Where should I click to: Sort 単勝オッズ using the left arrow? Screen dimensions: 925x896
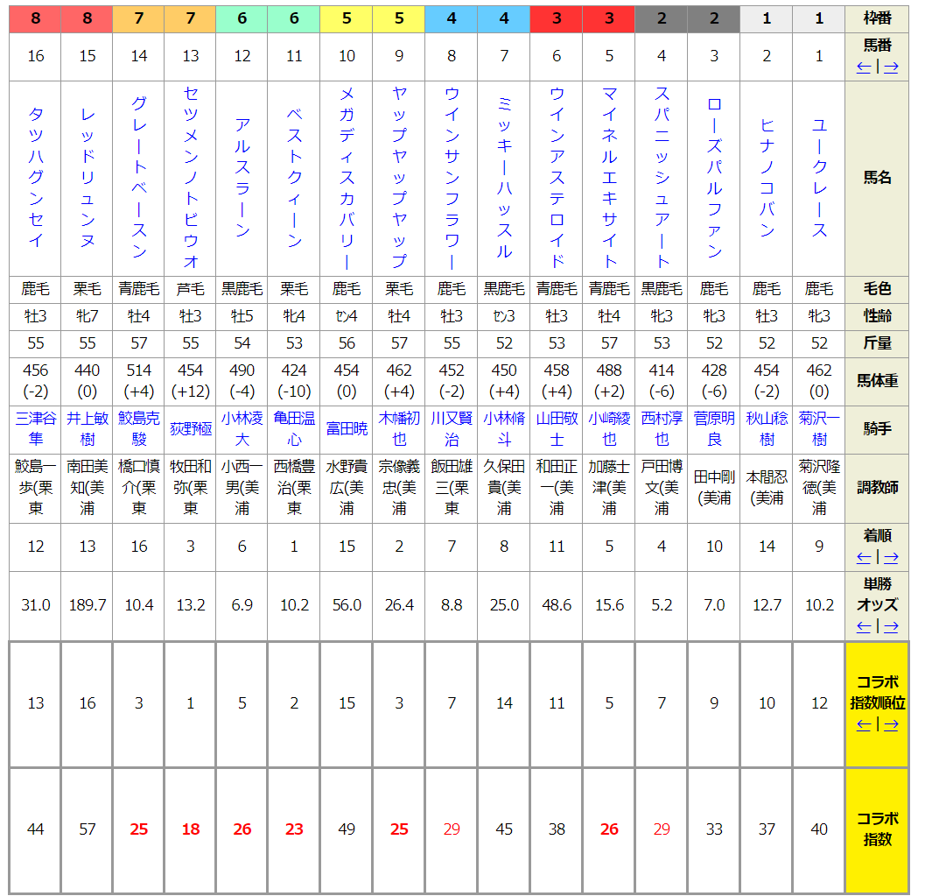[x=864, y=626]
